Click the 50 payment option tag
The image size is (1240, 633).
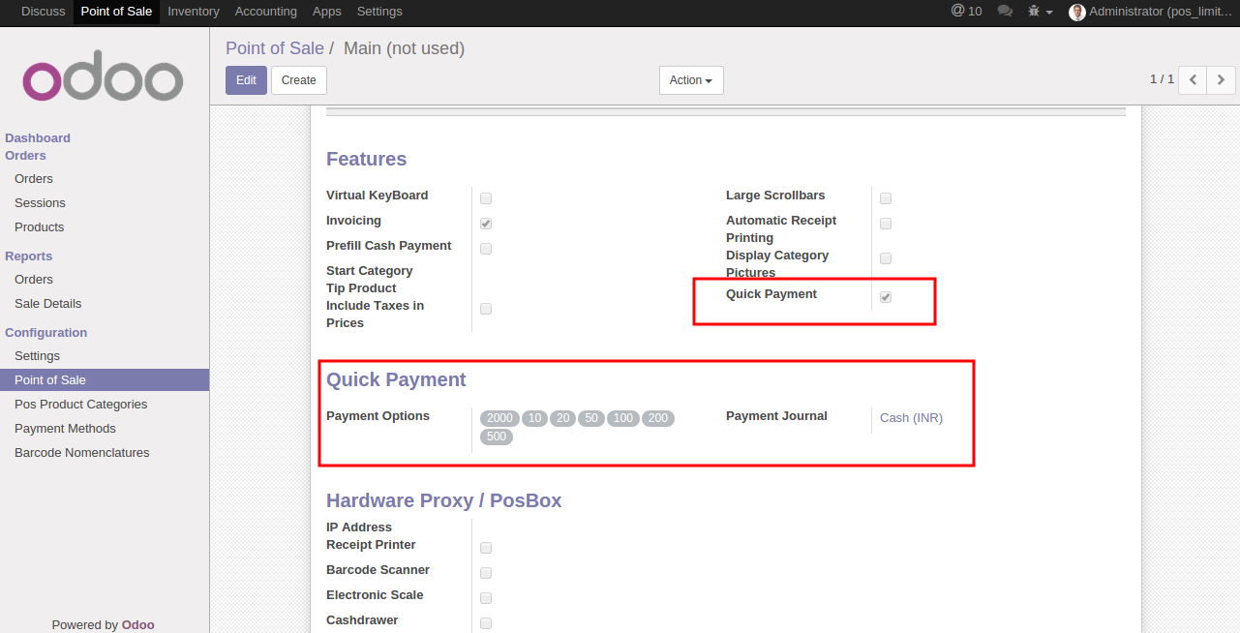[x=591, y=418]
